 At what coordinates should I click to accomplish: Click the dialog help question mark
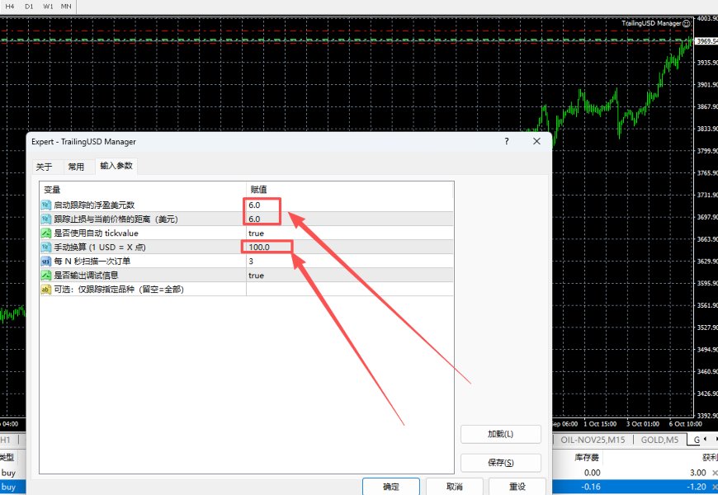(507, 142)
